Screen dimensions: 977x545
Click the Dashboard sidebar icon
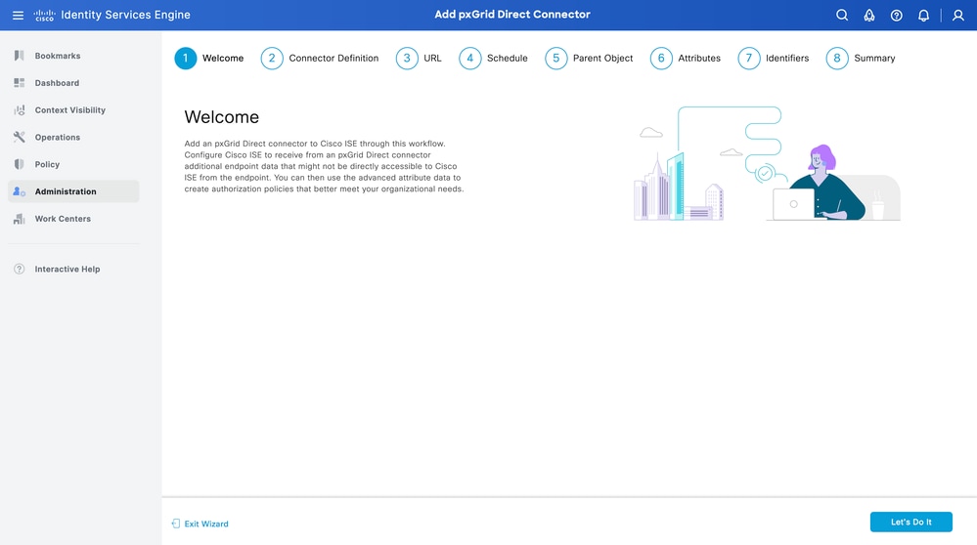coord(20,83)
